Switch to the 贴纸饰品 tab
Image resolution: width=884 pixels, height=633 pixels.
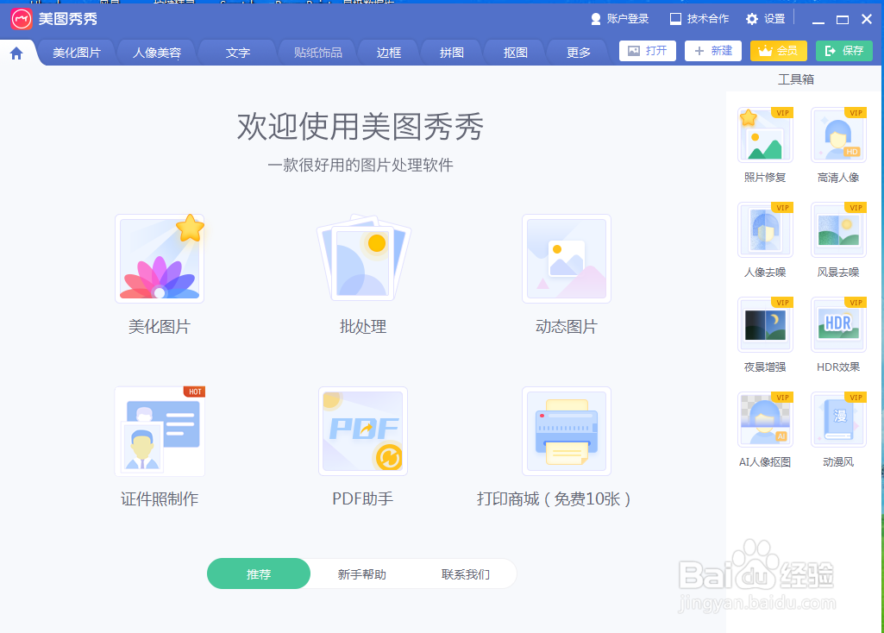point(318,53)
